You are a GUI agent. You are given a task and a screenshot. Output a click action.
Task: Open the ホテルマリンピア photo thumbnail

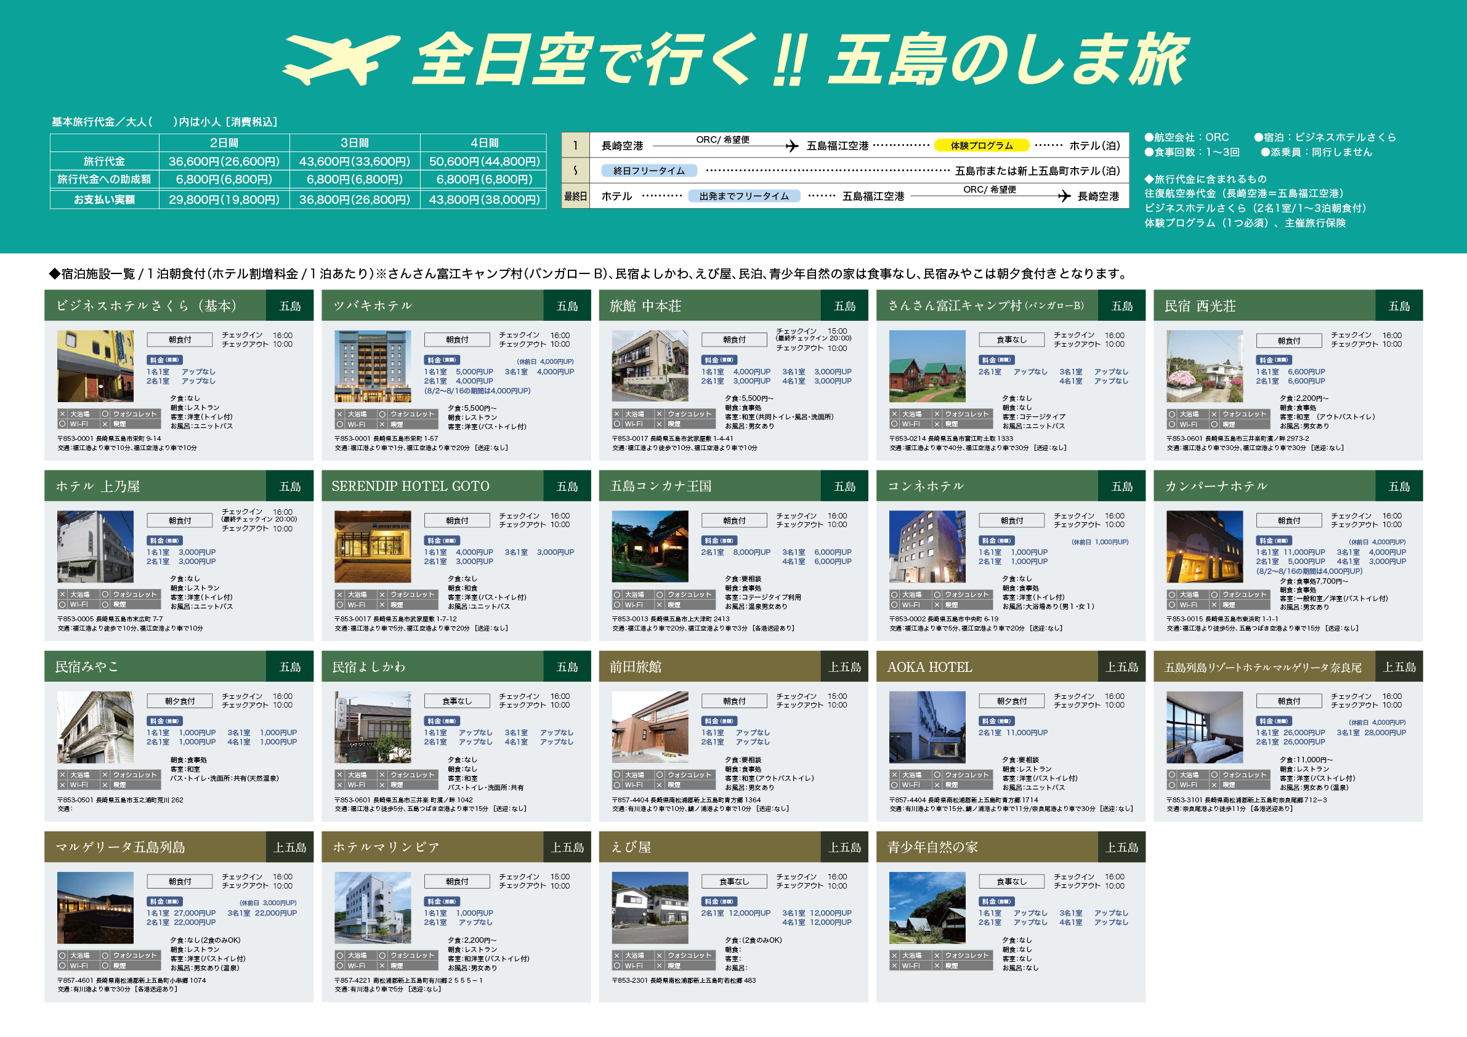pyautogui.click(x=373, y=908)
